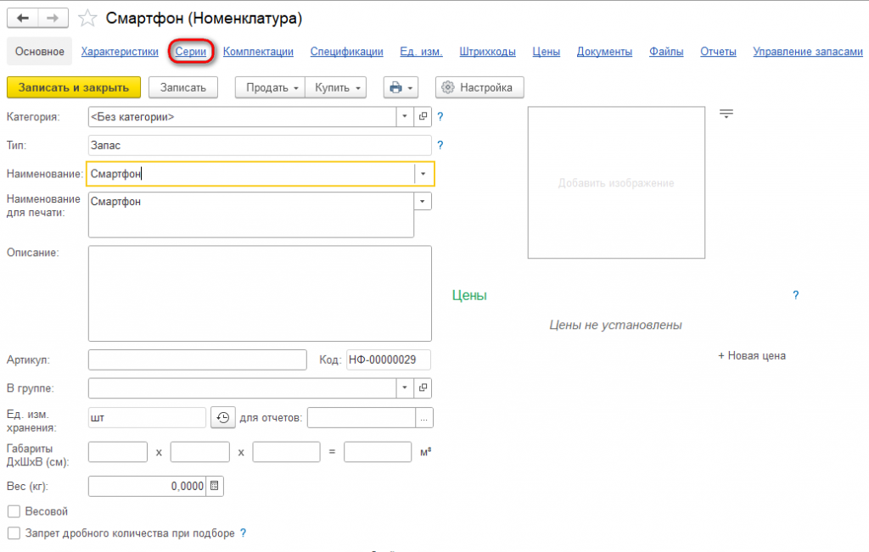
Task: Open the Серии tab
Action: pos(191,52)
